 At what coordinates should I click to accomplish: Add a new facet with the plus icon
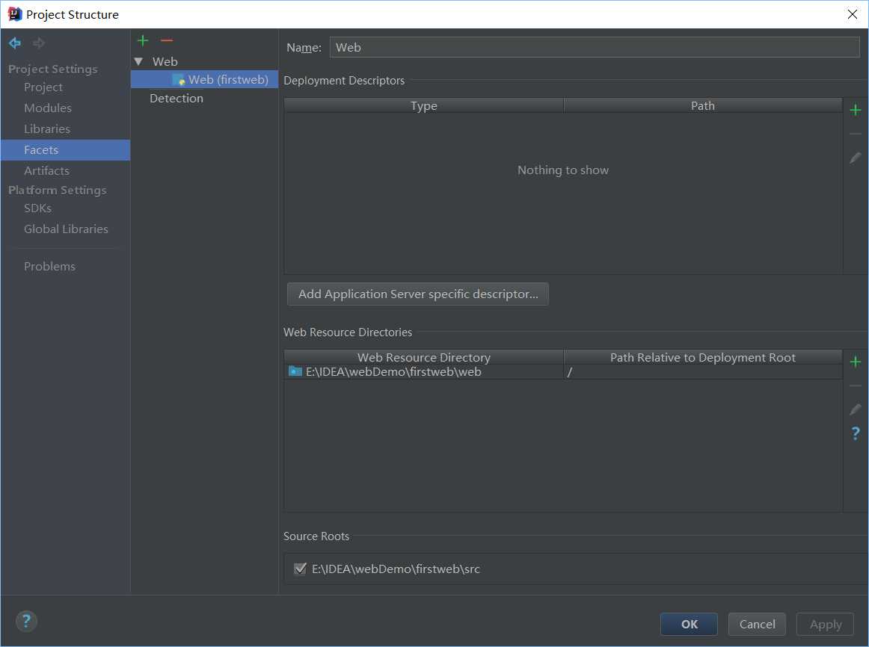tap(142, 40)
